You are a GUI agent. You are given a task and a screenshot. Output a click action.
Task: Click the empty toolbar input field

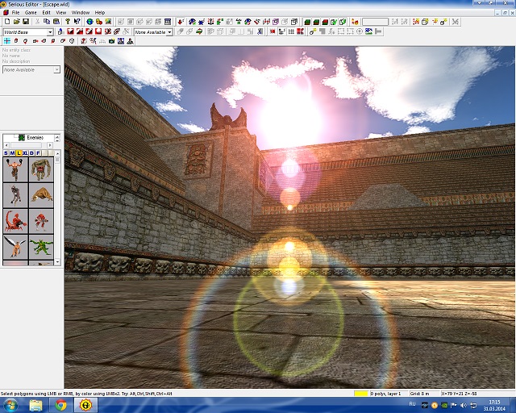[375, 22]
